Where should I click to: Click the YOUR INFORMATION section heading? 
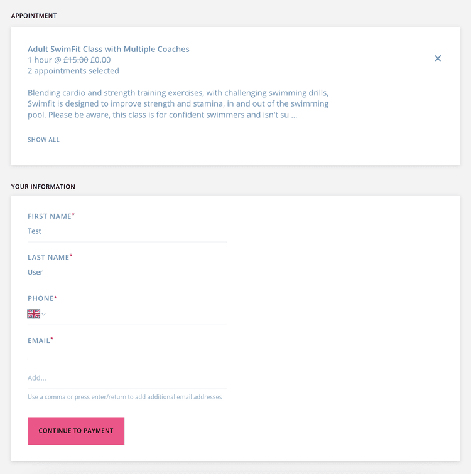[43, 186]
